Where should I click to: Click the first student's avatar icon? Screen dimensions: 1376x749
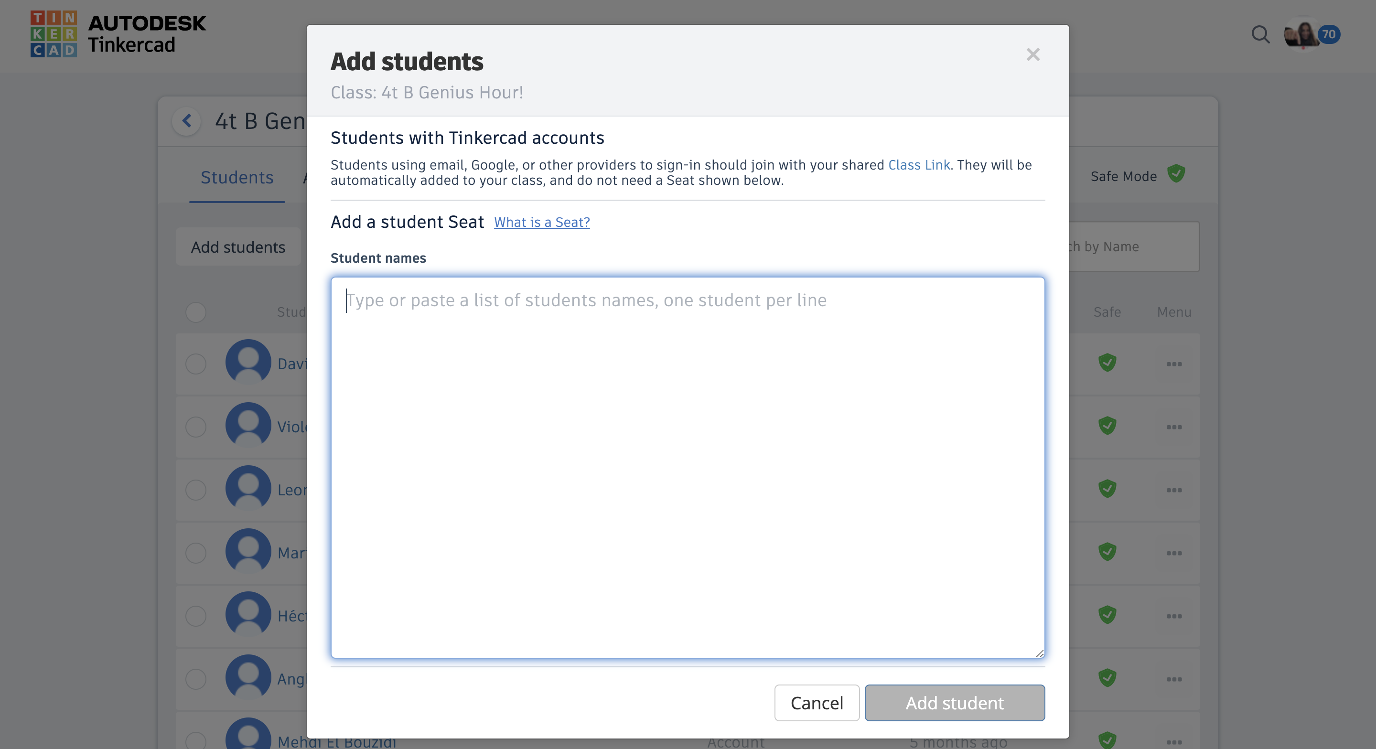tap(248, 363)
